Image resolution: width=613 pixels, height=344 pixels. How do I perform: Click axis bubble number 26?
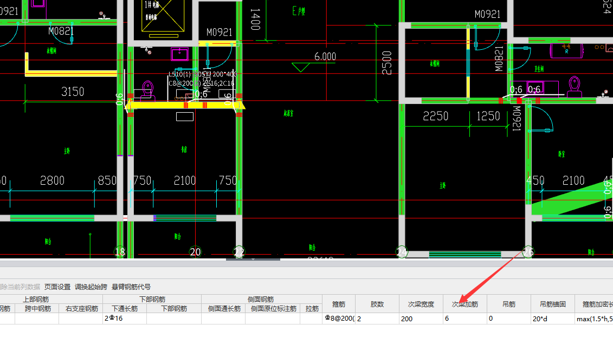pos(528,252)
